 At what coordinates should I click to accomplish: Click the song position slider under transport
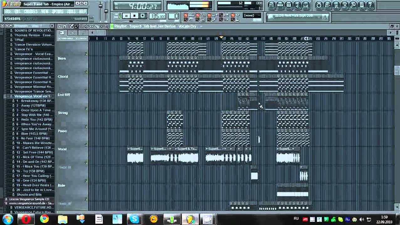(131, 21)
